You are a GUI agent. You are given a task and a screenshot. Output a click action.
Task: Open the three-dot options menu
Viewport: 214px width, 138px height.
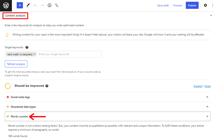point(213,5)
